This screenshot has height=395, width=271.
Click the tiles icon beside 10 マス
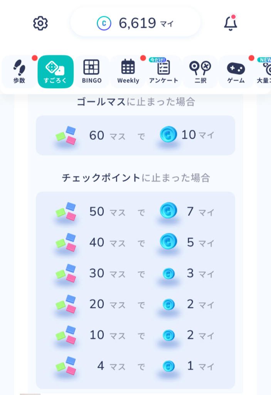pyautogui.click(x=66, y=335)
